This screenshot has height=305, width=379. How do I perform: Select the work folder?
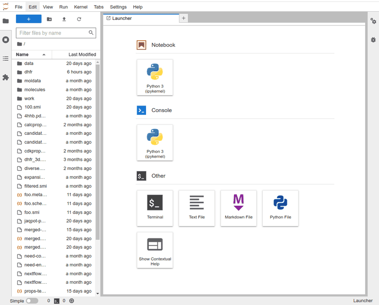[x=54, y=98]
